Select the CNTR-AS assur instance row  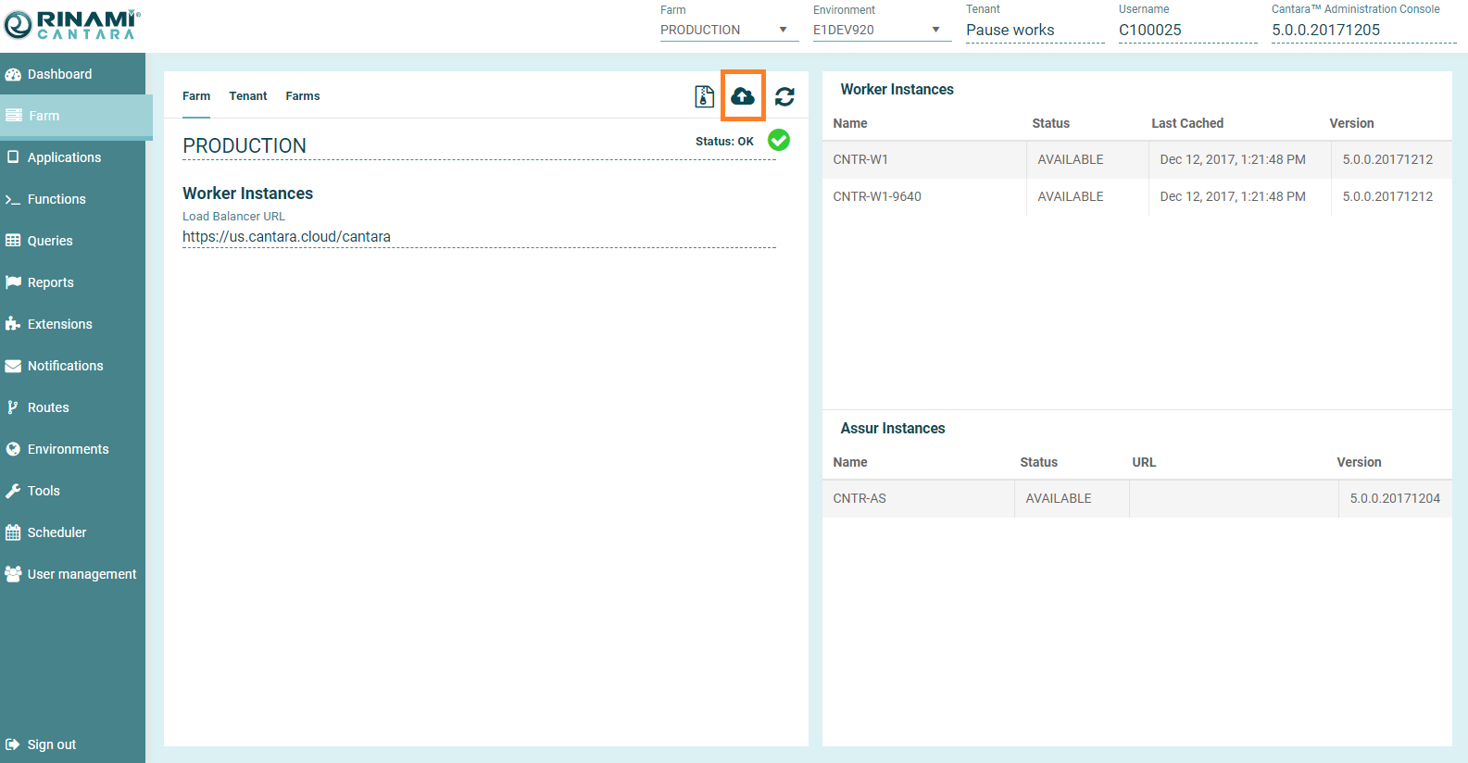tap(1136, 498)
